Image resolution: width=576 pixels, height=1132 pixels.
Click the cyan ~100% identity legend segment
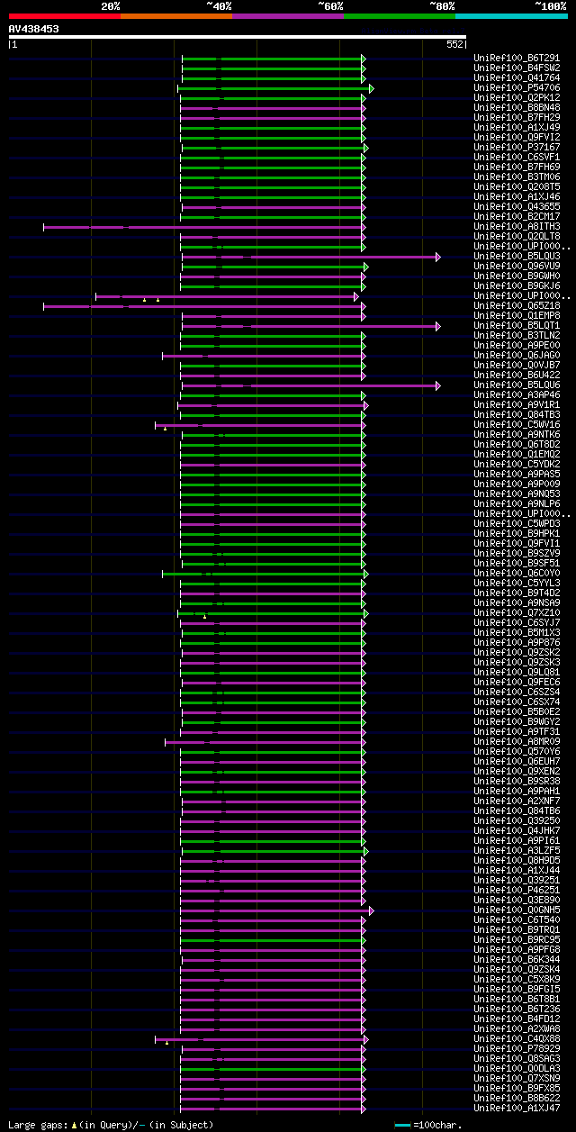coord(511,16)
